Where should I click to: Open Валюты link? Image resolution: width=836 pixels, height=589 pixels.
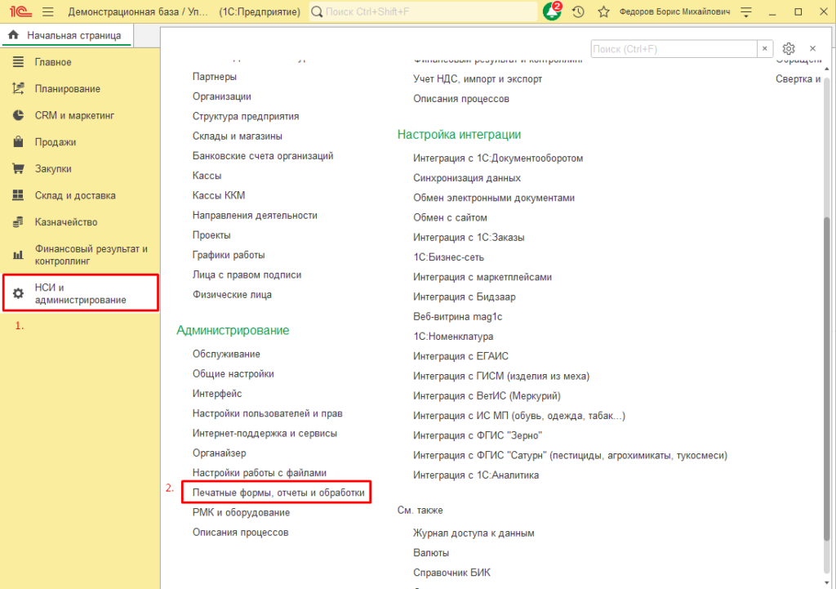tap(431, 553)
